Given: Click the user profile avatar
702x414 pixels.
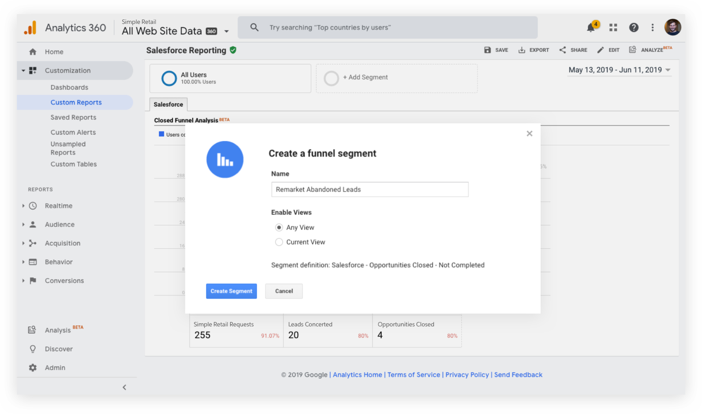Looking at the screenshot, I should pyautogui.click(x=672, y=27).
